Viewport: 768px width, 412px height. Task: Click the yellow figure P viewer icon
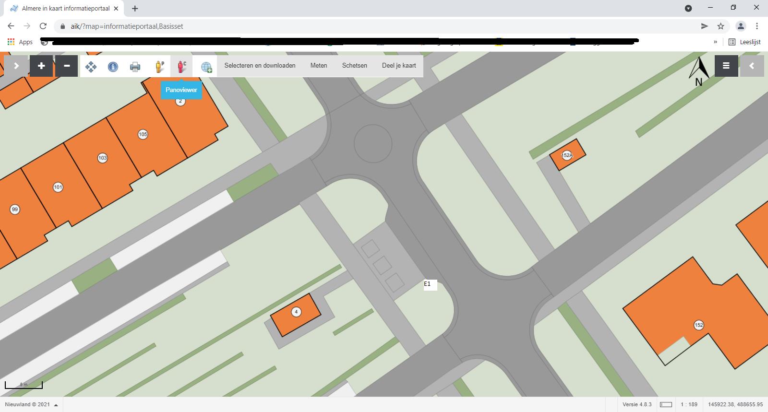(x=159, y=67)
